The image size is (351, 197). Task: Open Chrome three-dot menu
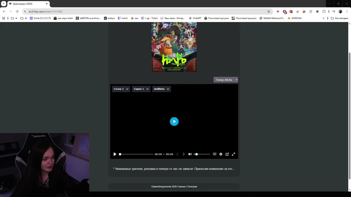click(x=347, y=11)
